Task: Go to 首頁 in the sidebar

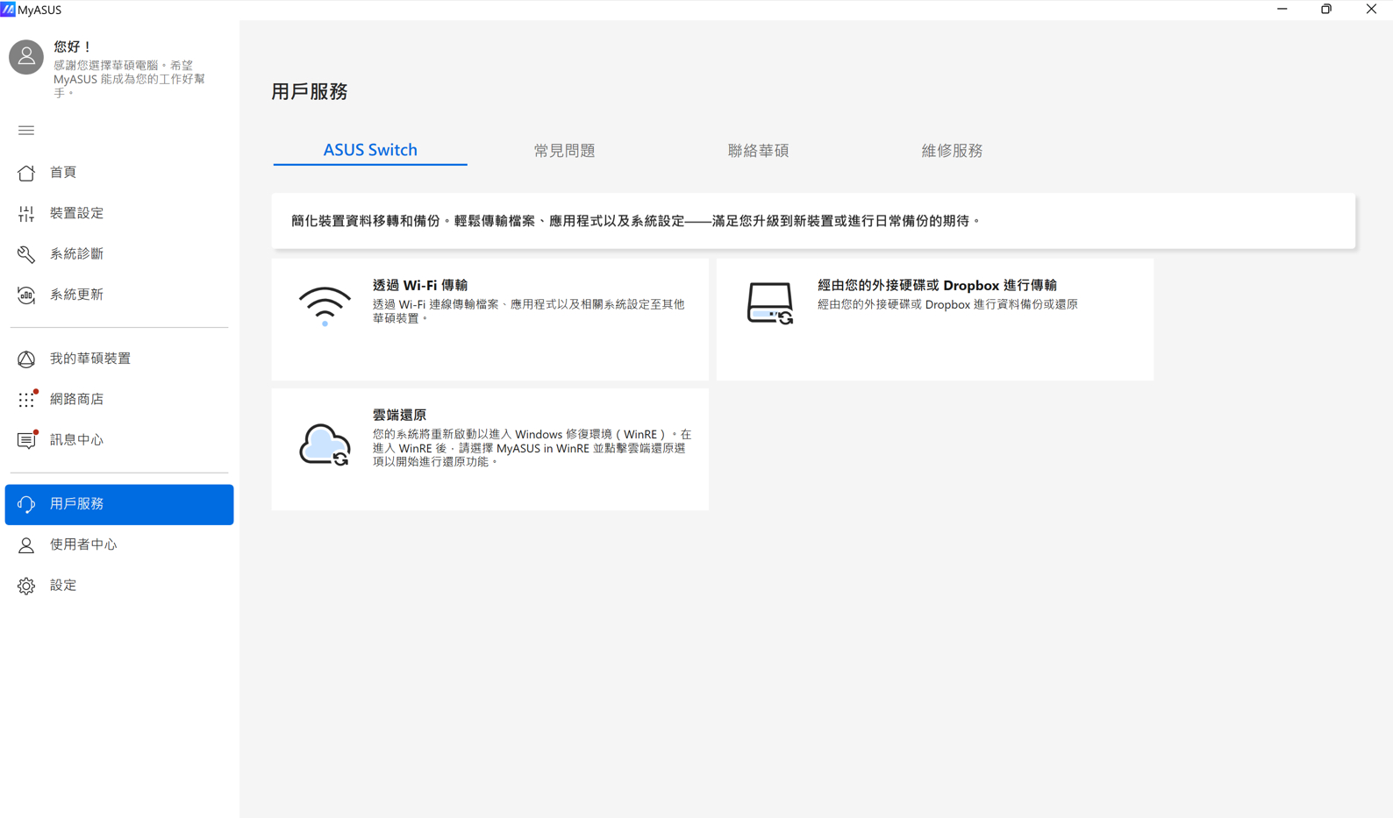Action: click(x=119, y=173)
